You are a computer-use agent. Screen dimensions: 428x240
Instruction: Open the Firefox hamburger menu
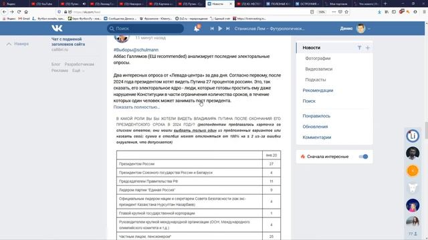tap(424, 12)
